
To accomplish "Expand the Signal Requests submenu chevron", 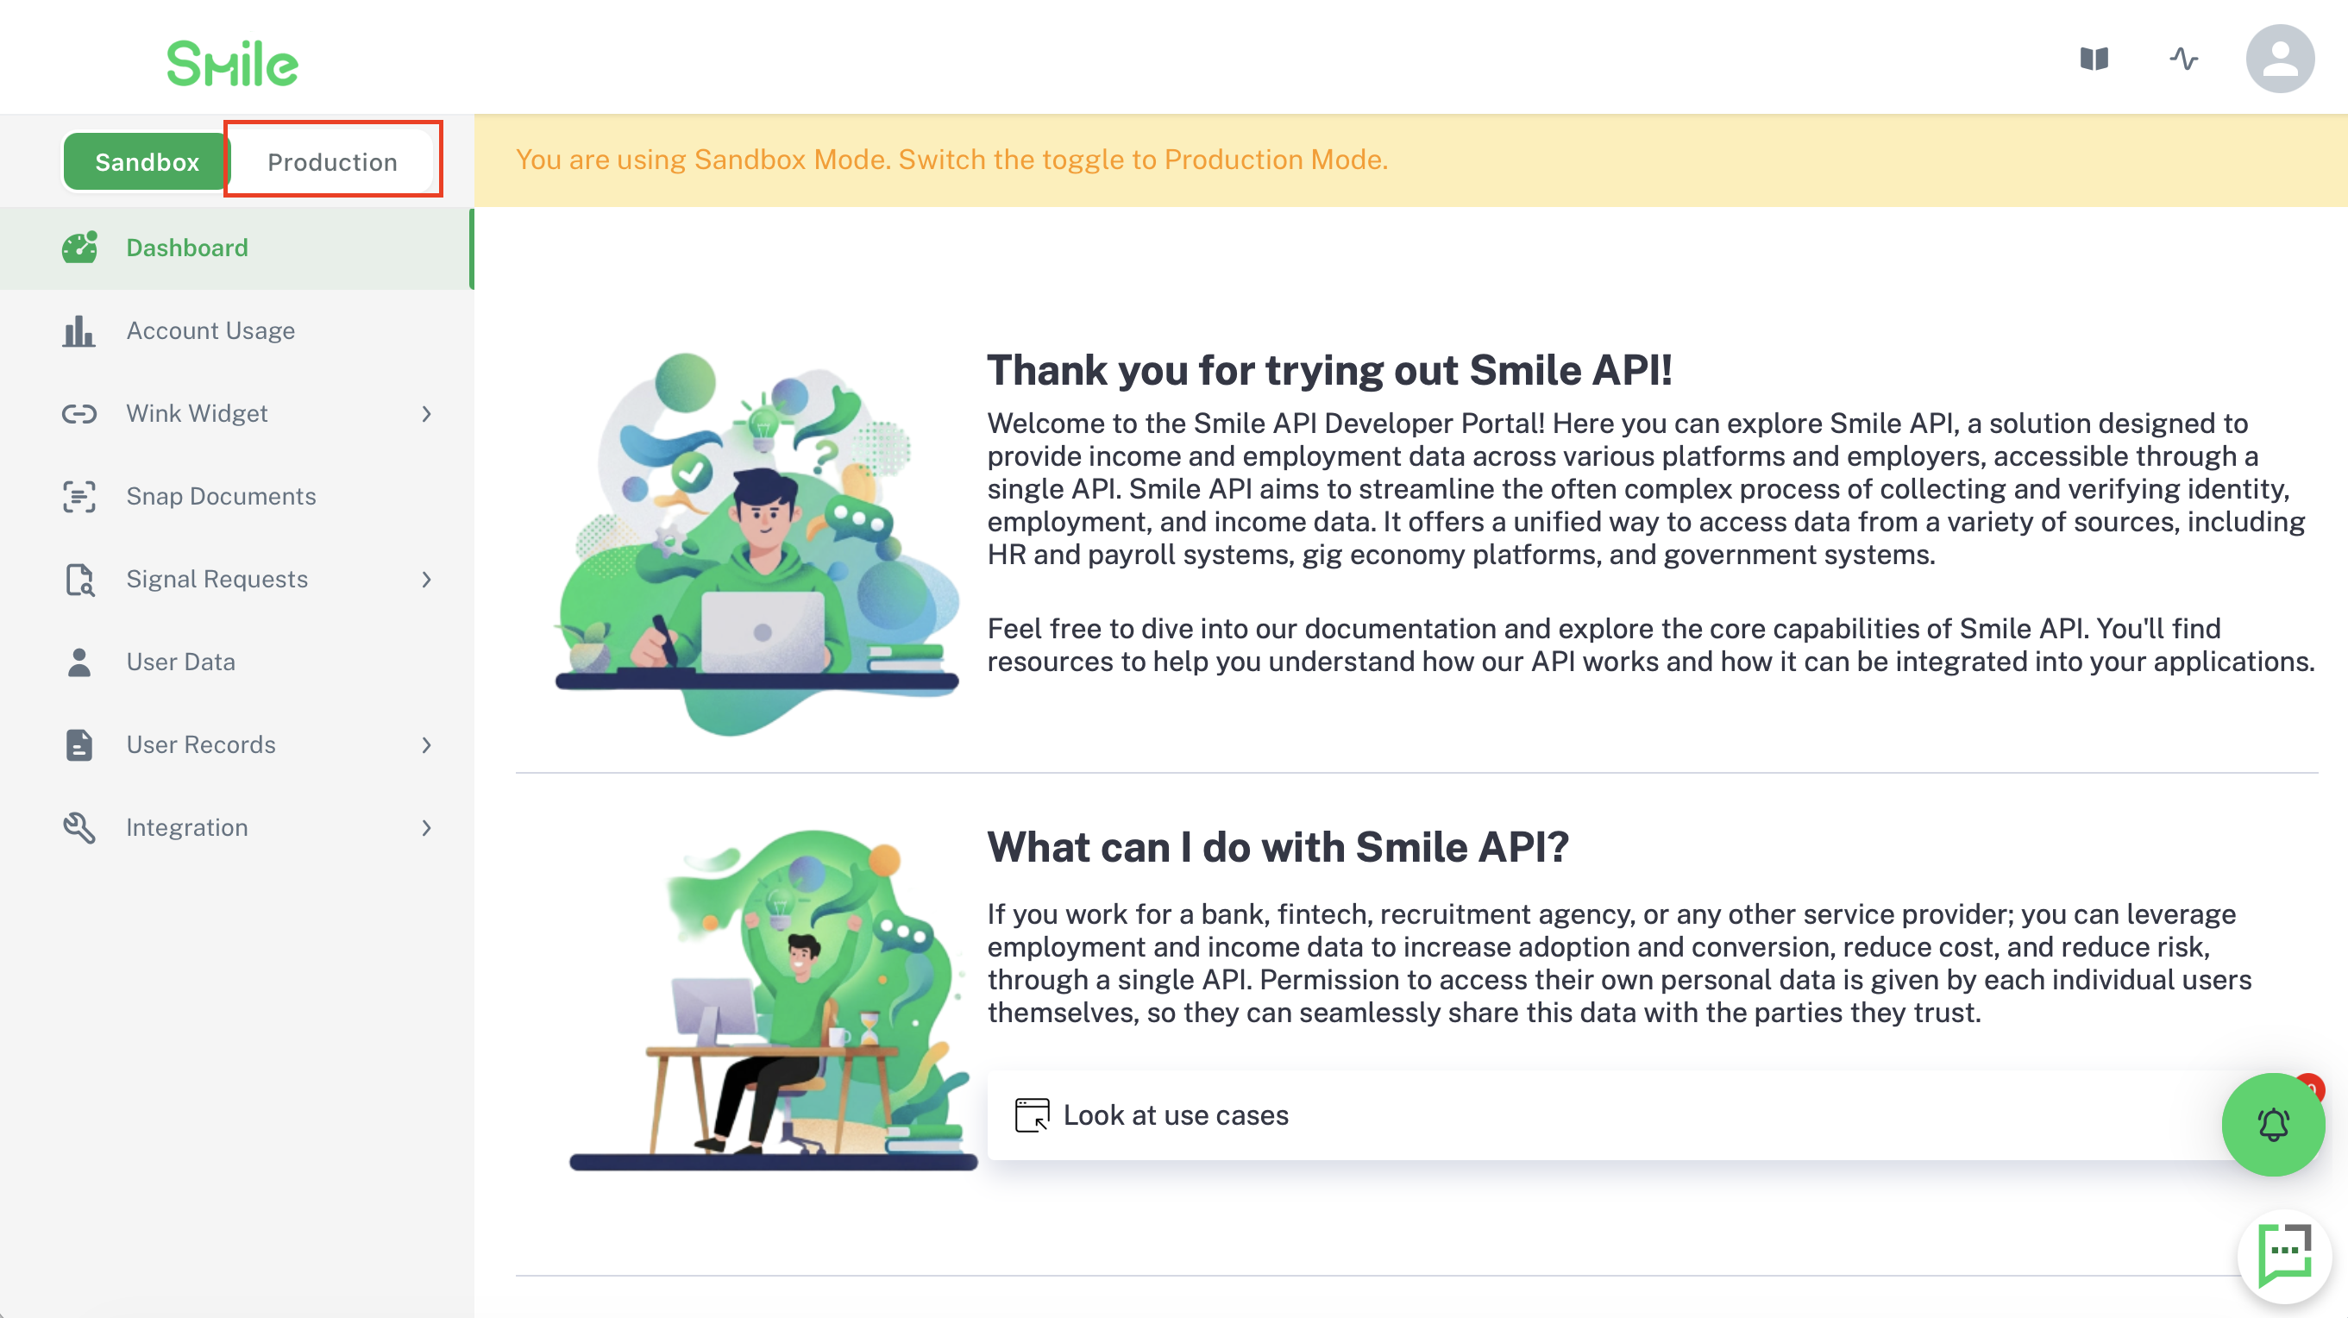I will (x=427, y=580).
